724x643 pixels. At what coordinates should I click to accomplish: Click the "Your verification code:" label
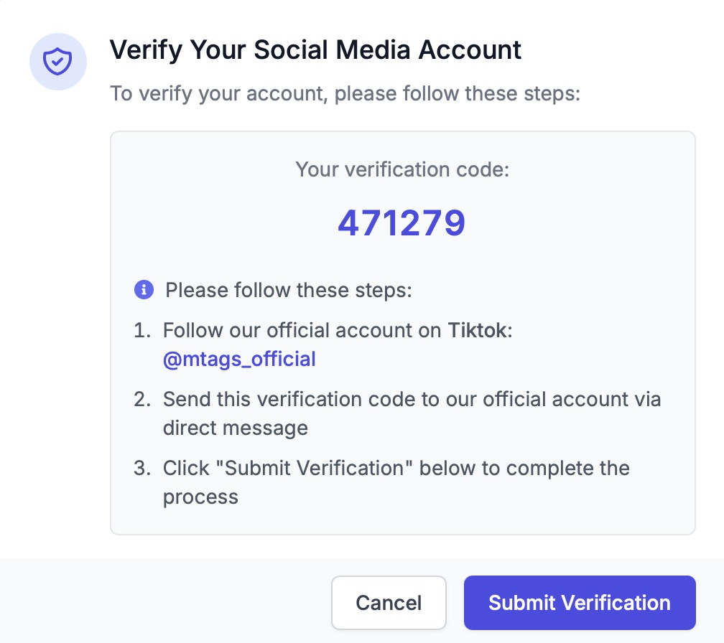coord(402,169)
